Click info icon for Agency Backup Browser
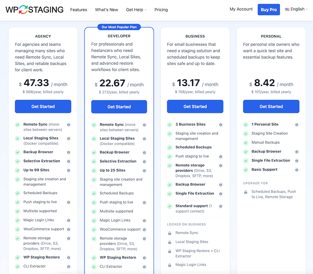Screen dimensions: 313x274 click(x=69, y=153)
